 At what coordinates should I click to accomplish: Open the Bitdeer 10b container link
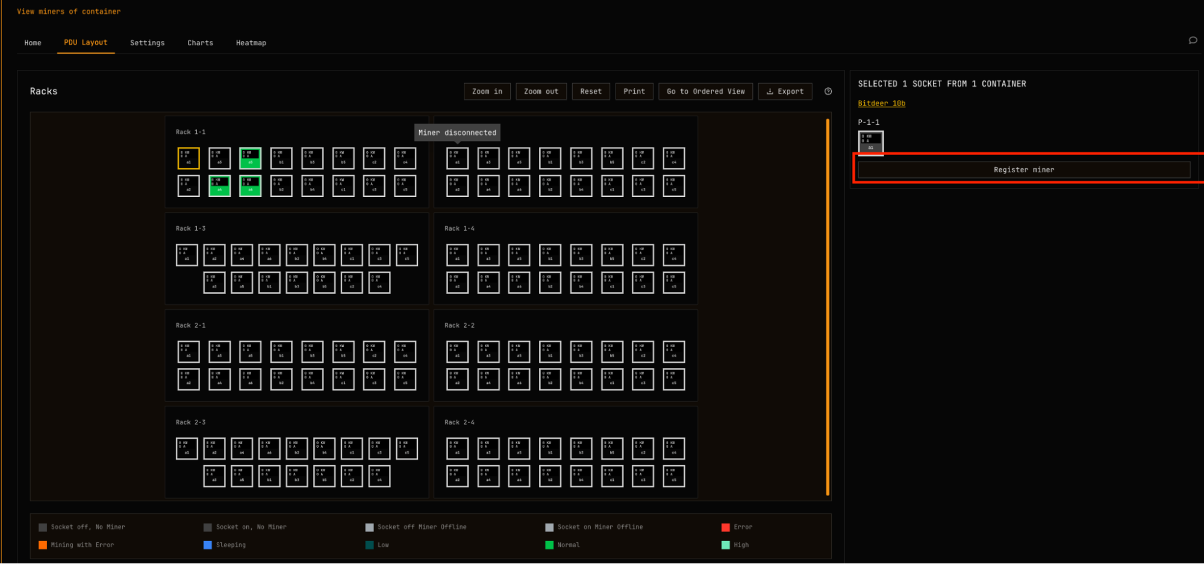(881, 104)
